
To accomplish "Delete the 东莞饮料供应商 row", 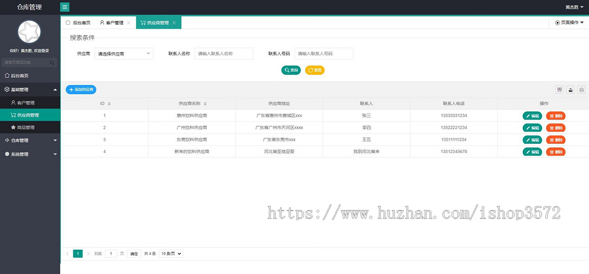I will [x=556, y=140].
